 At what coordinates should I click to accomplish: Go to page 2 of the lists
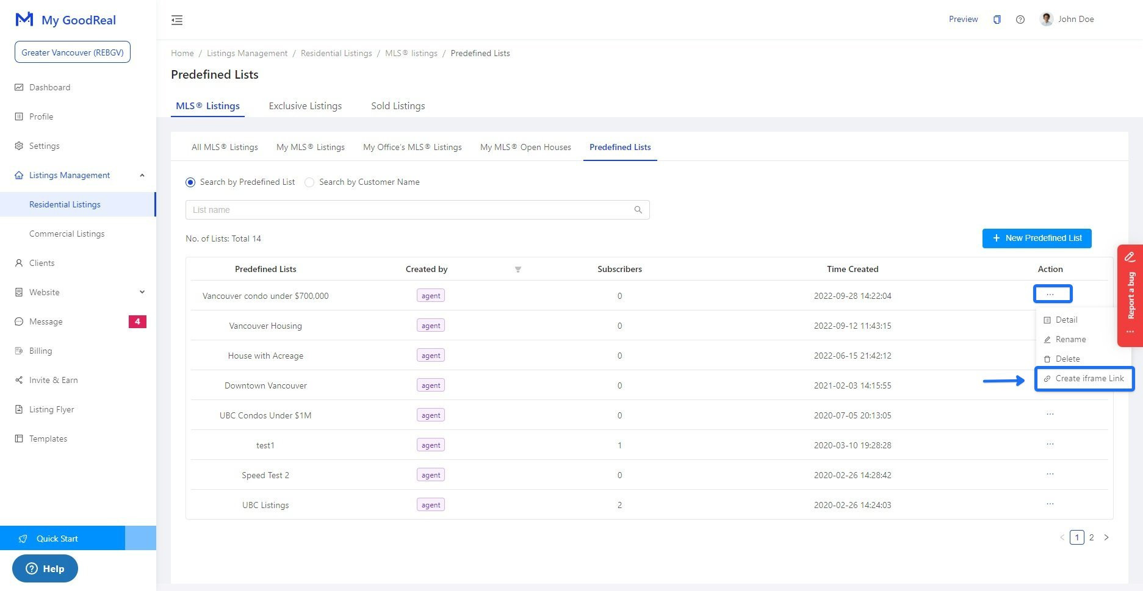1092,537
